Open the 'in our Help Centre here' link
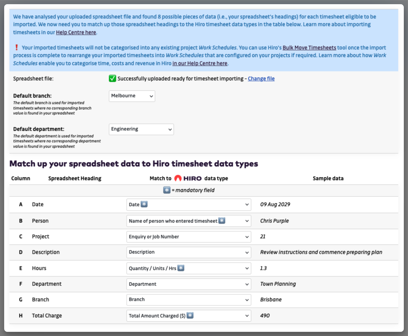The width and height of the screenshot is (408, 336). pos(200,63)
